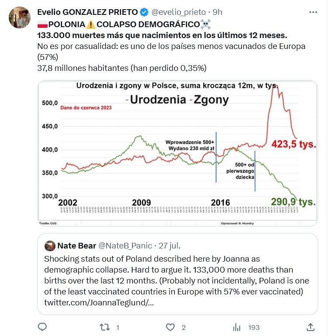333x336 pixels.
Task: Click the blue verified badge
Action: tap(145, 11)
